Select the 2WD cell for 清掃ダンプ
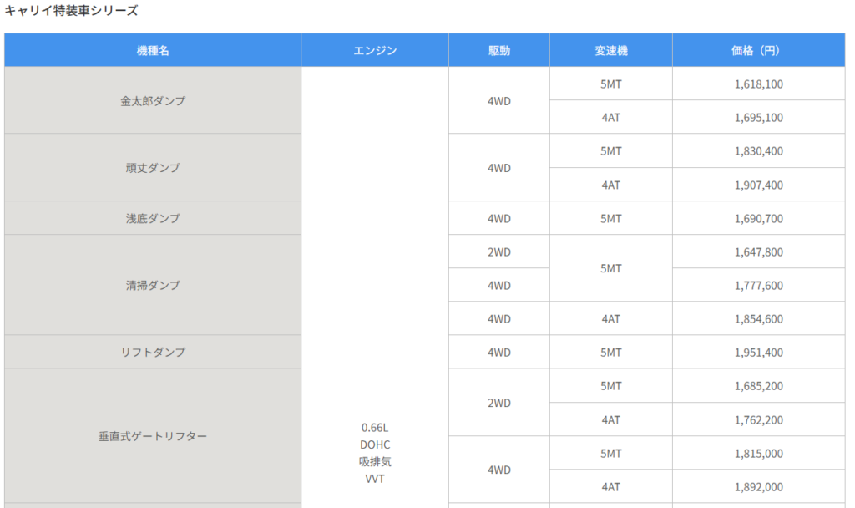 [x=498, y=251]
